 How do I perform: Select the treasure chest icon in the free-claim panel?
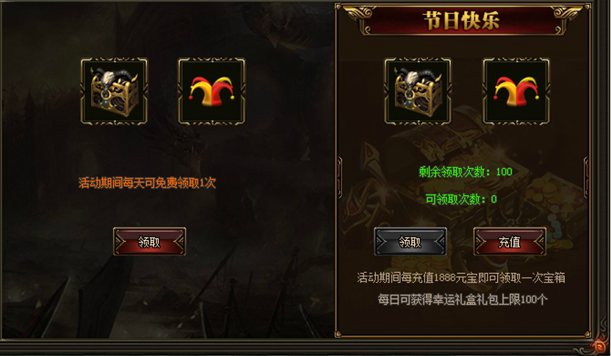[114, 92]
